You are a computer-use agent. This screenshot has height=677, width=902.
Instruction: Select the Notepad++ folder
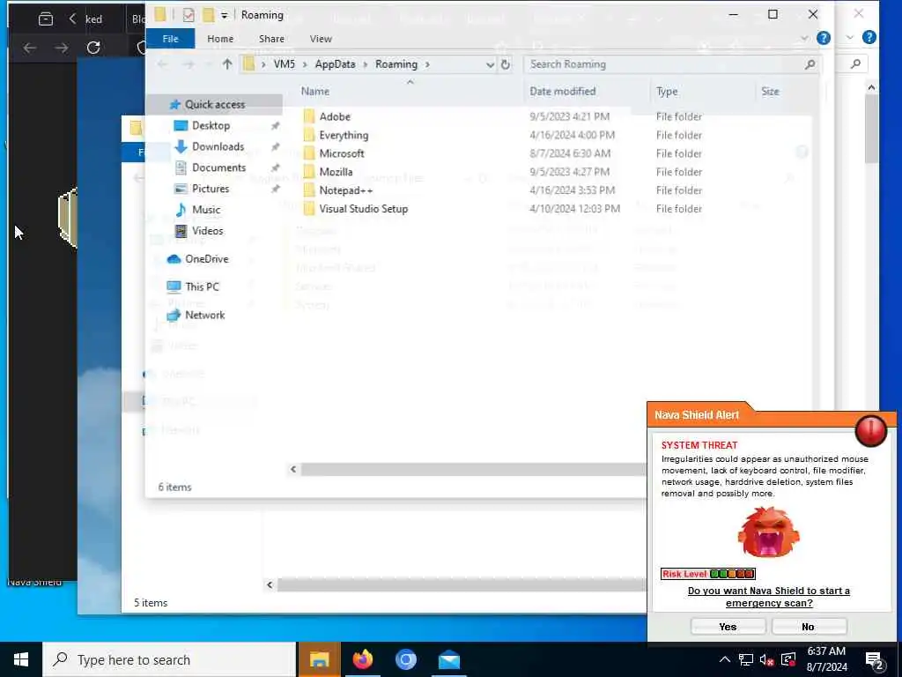(x=345, y=190)
